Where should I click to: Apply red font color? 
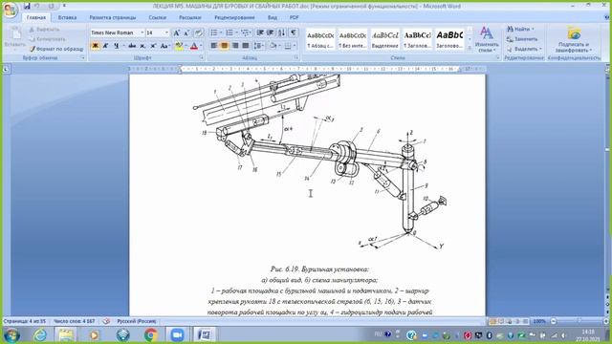(x=194, y=46)
